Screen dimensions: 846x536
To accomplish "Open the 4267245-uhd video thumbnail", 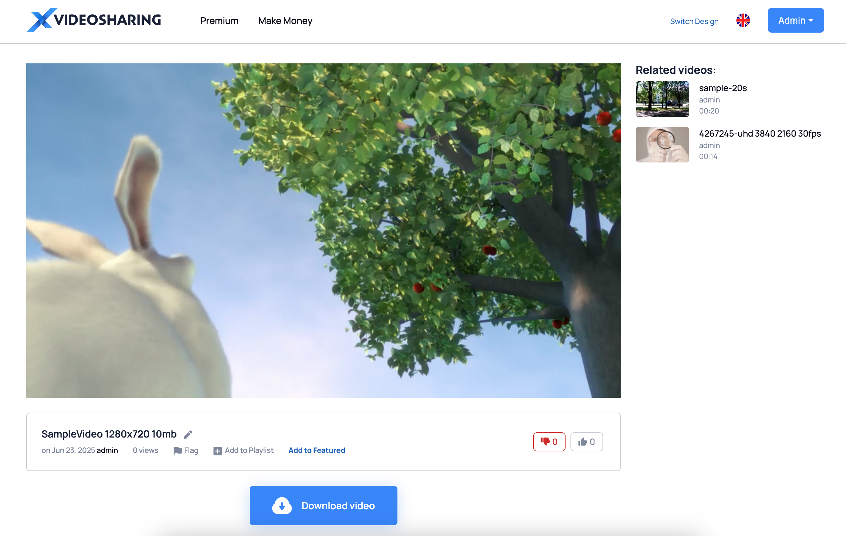I will 662,144.
